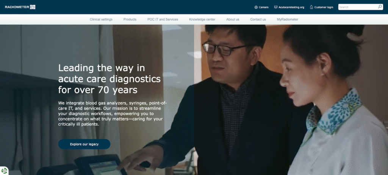This screenshot has height=175, width=388.
Task: Click the hero paragraph about blood gas analyzers
Action: (112, 113)
